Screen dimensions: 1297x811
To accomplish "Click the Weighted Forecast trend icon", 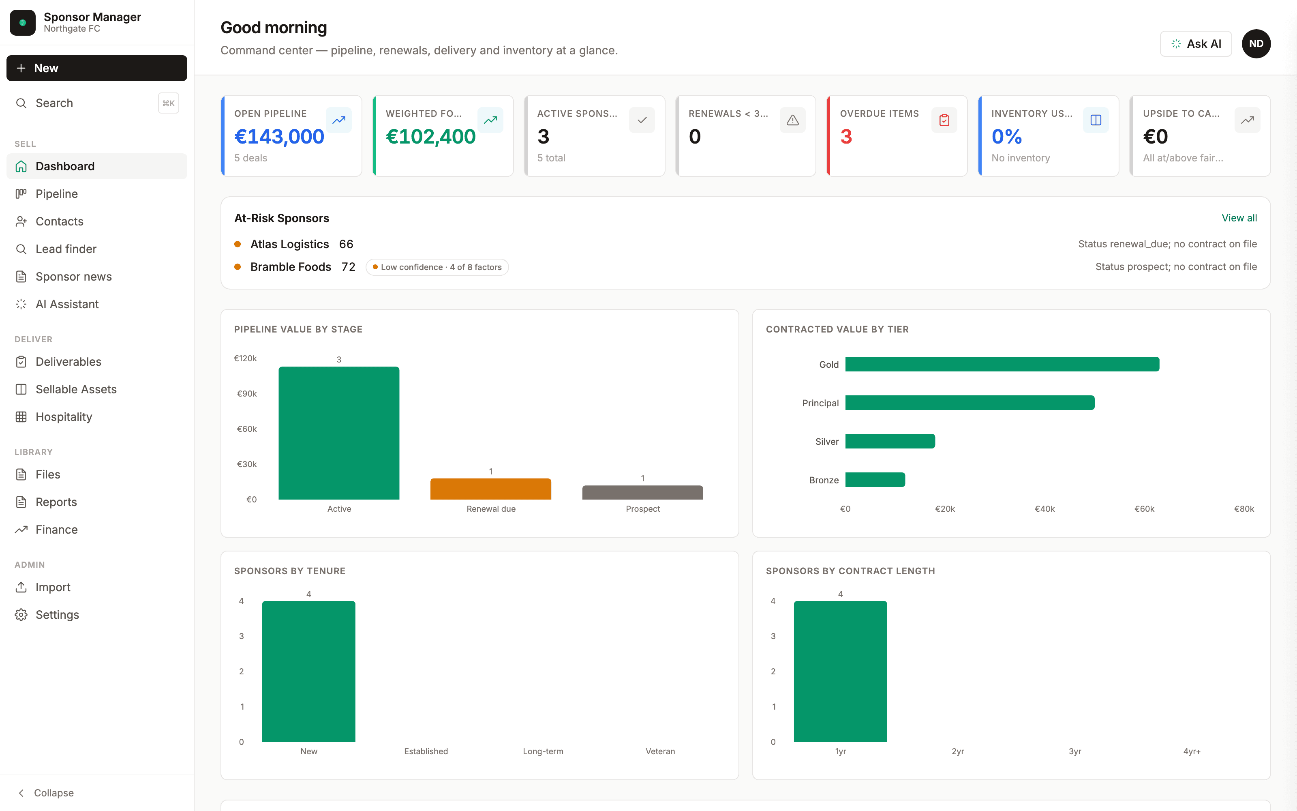I will tap(490, 120).
